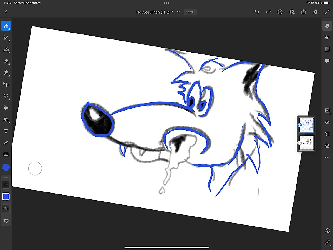333x250 pixels.
Task: Select the blue outline layer thumbnail
Action: tap(307, 125)
